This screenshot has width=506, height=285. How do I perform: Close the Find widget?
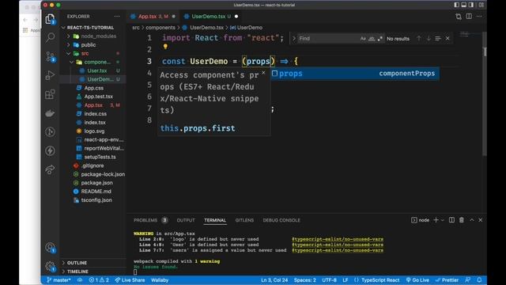447,39
